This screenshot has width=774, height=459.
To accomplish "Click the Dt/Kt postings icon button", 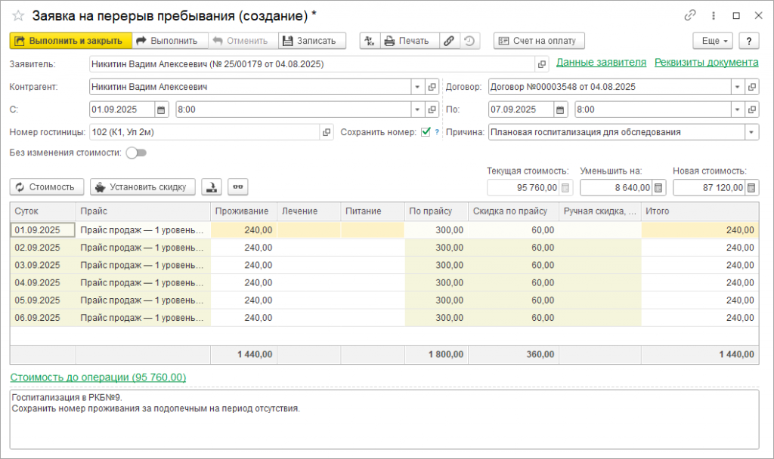I will 370,41.
